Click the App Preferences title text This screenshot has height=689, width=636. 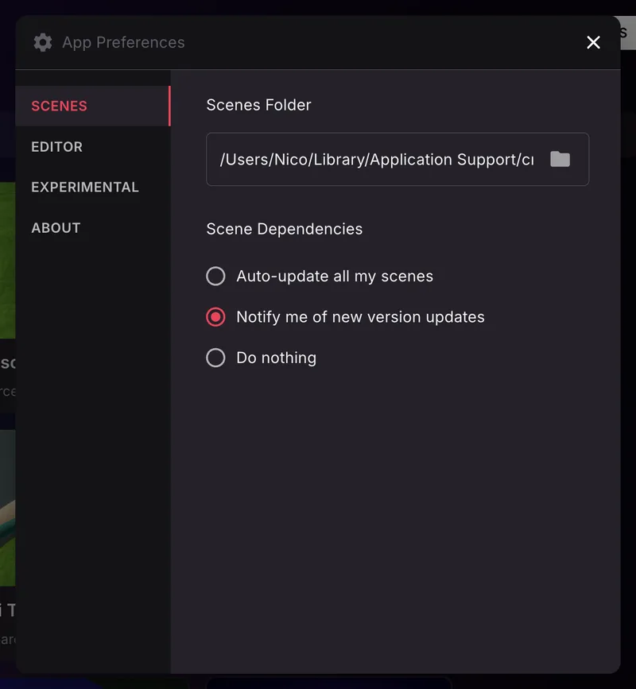pos(123,43)
